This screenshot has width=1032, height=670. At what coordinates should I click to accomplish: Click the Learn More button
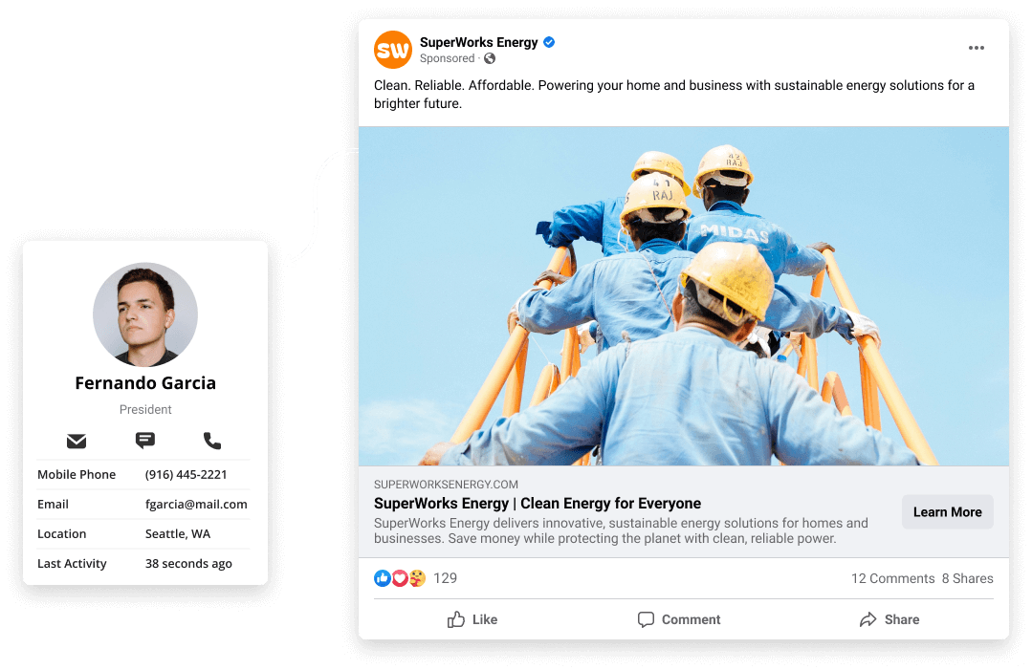click(947, 512)
